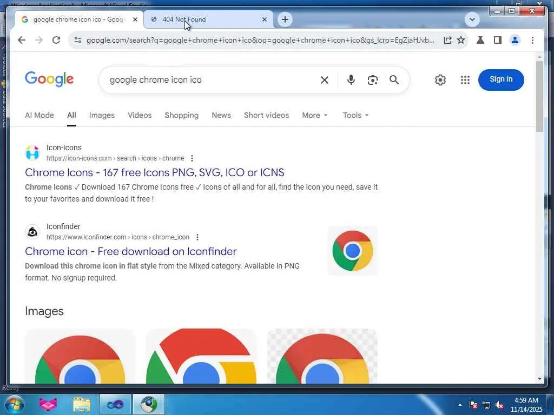554x415 pixels.
Task: Open Chrome Labs flask icon
Action: click(480, 40)
